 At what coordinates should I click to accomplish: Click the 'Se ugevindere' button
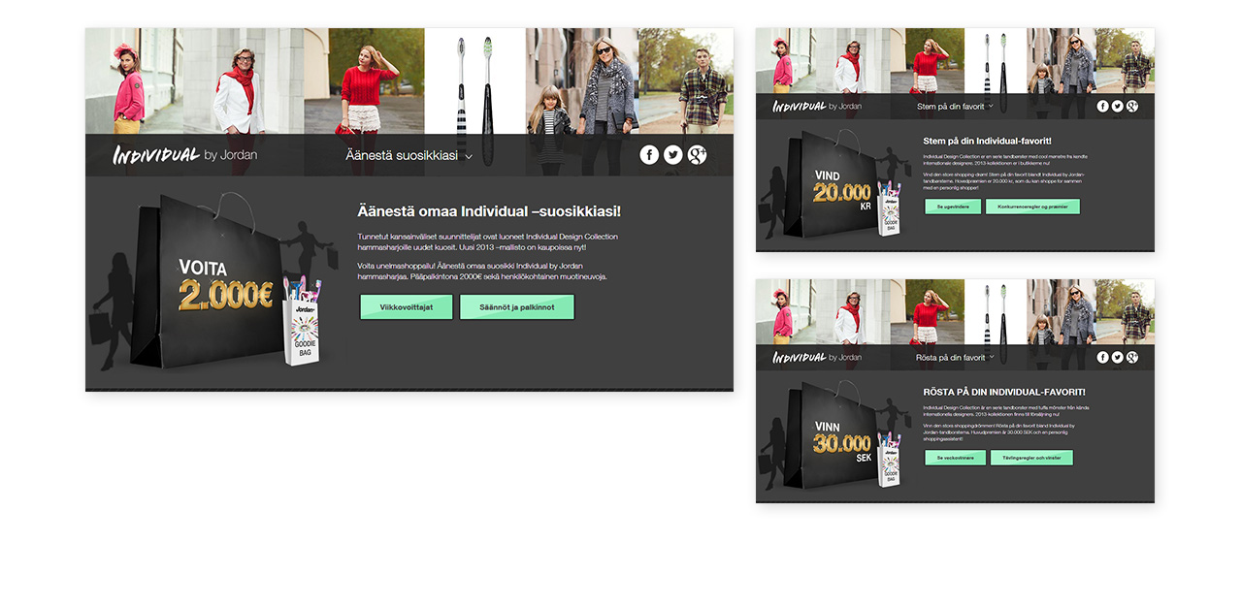pos(953,207)
